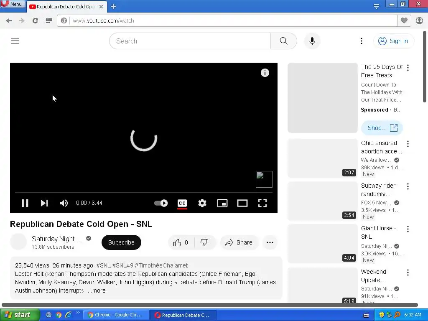Click the security shield tray icon
The width and height of the screenshot is (428, 321).
382,315
